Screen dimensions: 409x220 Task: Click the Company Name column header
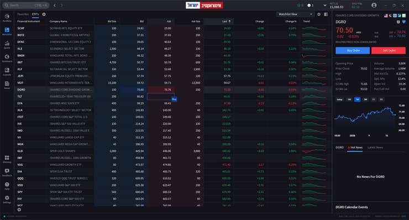tap(59, 22)
